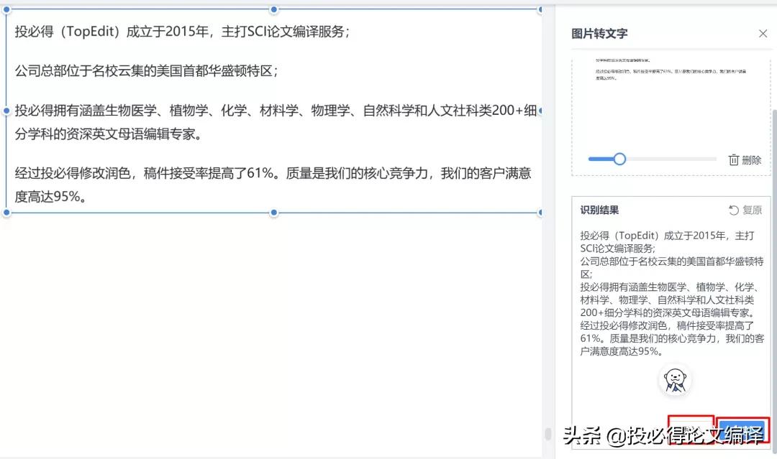This screenshot has height=459, width=777.
Task: Click the 识别结果 heading
Action: (x=599, y=210)
